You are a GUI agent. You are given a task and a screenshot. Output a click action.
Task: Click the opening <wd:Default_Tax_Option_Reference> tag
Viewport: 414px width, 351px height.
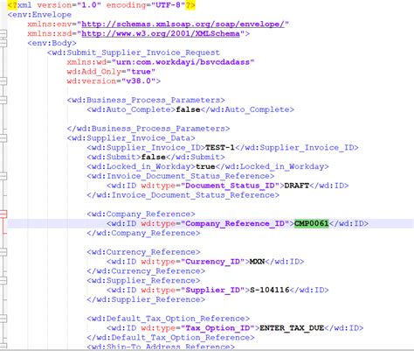click(x=168, y=319)
